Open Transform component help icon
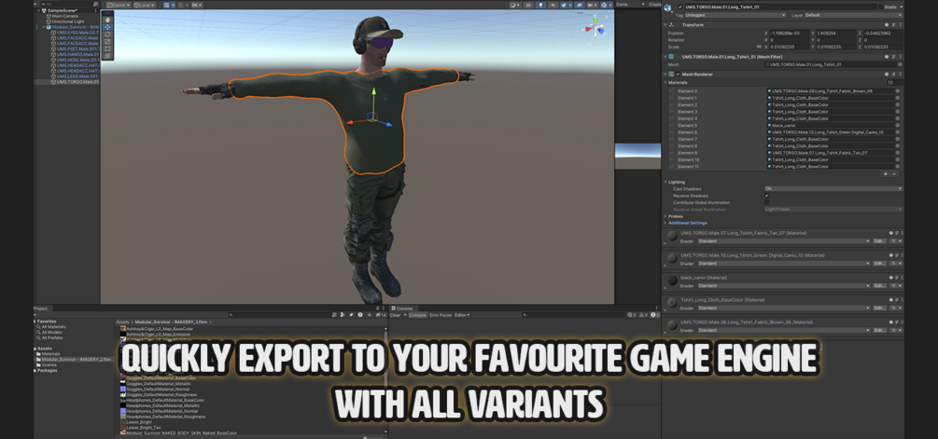 pyautogui.click(x=887, y=25)
